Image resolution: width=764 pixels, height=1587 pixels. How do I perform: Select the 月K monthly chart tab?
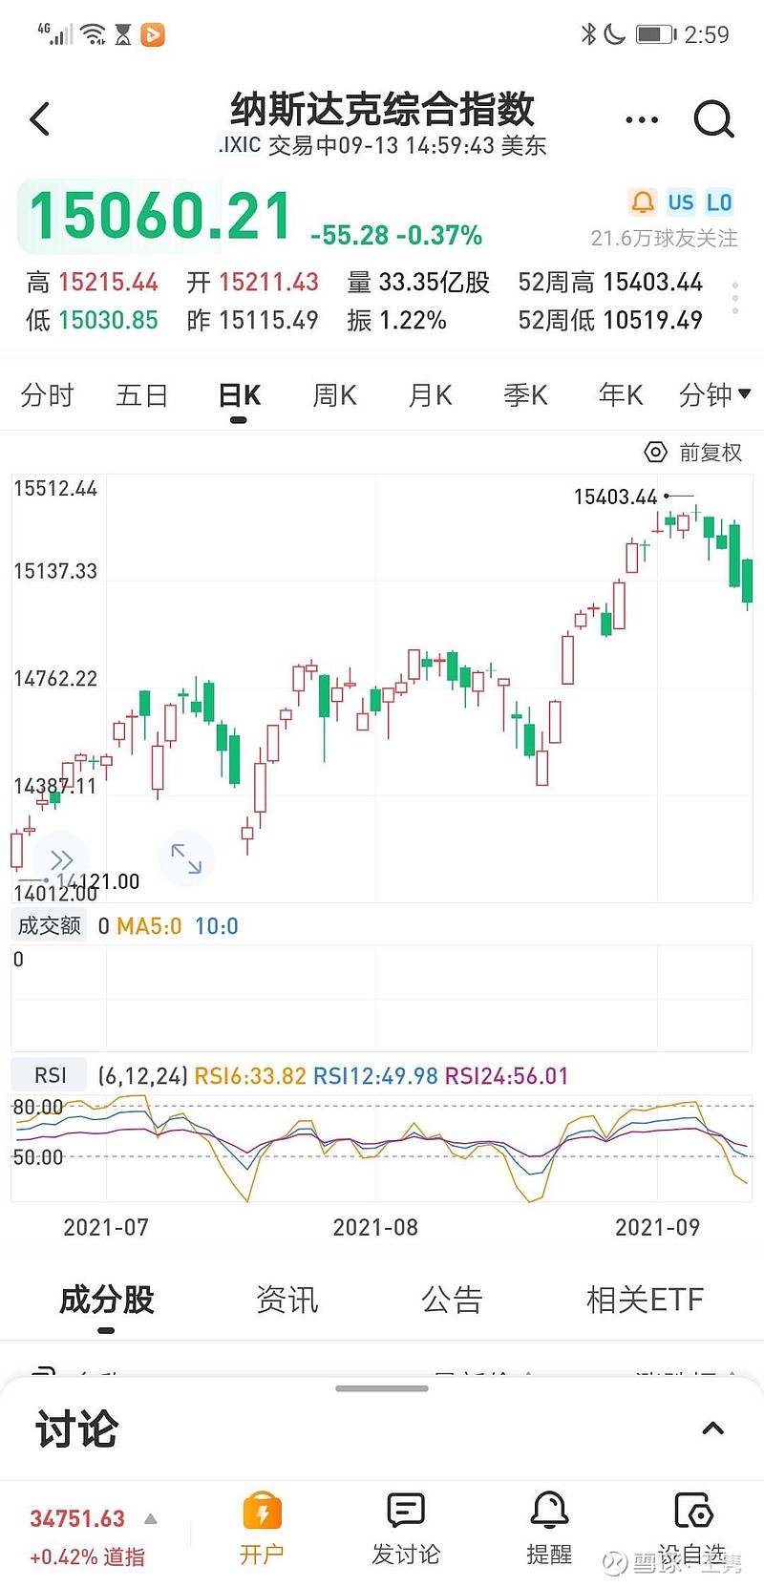[x=430, y=394]
